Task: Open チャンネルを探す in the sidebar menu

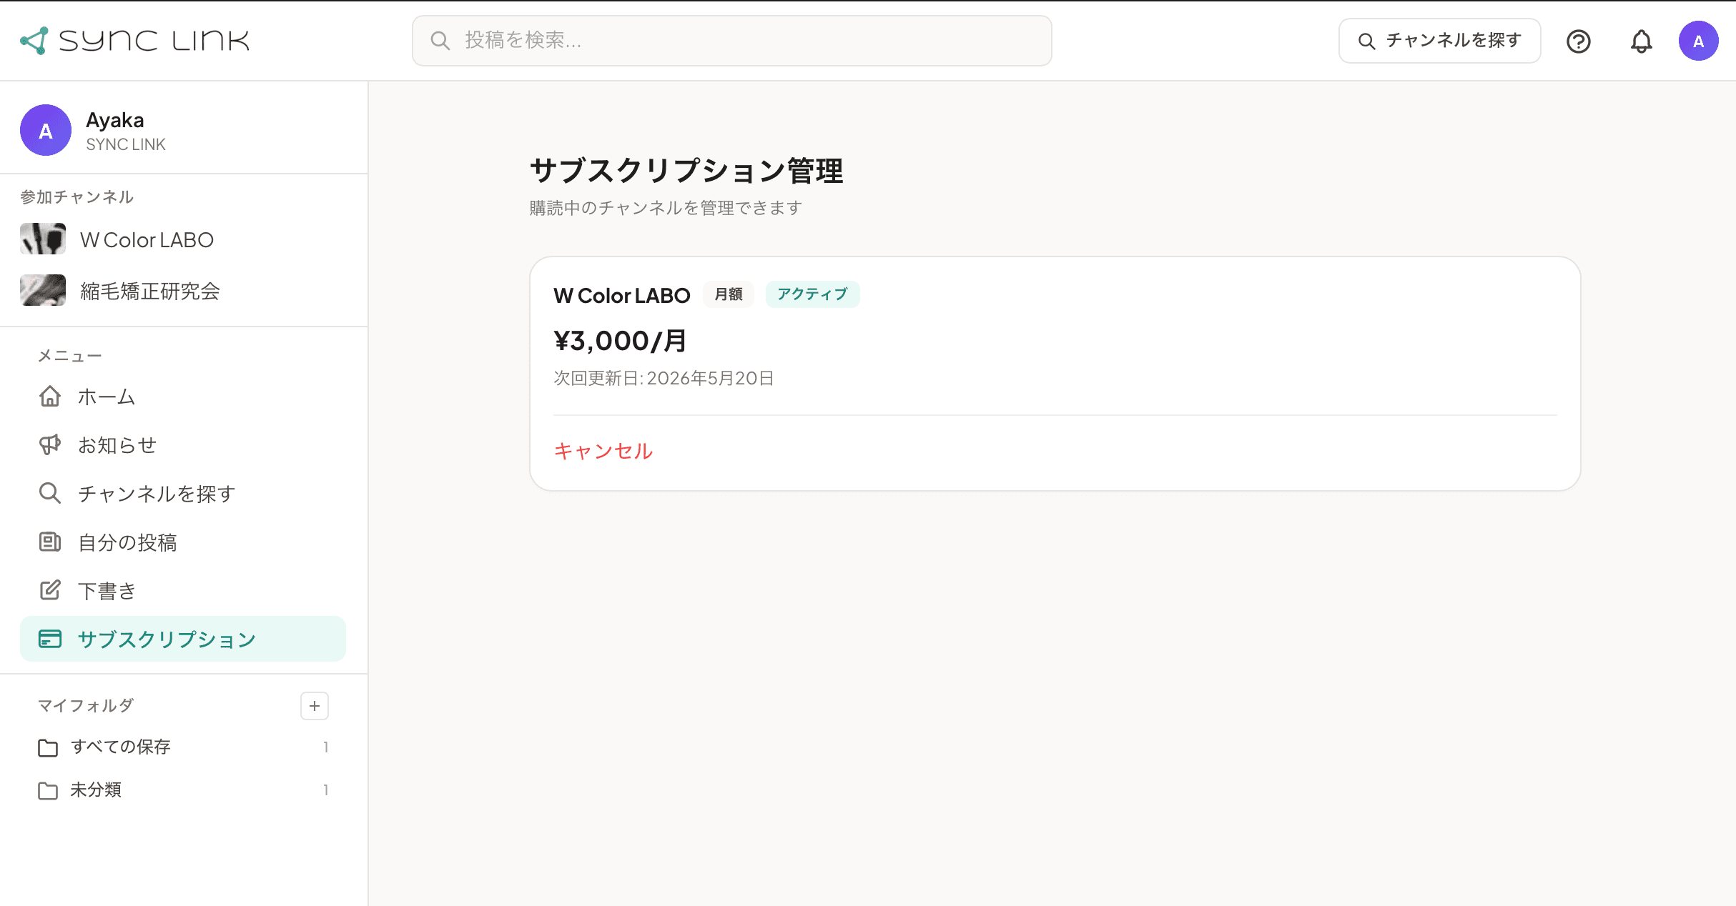Action: click(x=155, y=493)
